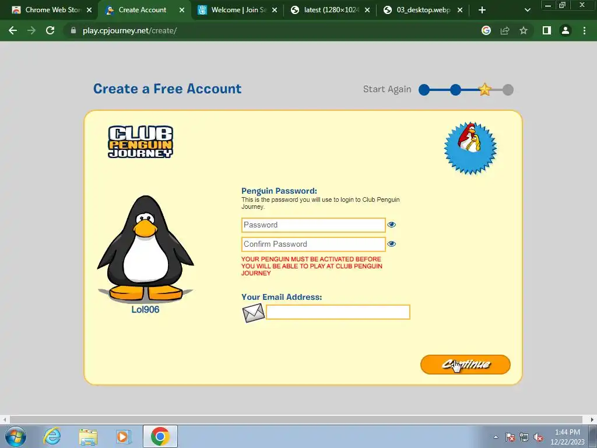597x448 pixels.
Task: Click the first blue progress step dot
Action: 424,90
